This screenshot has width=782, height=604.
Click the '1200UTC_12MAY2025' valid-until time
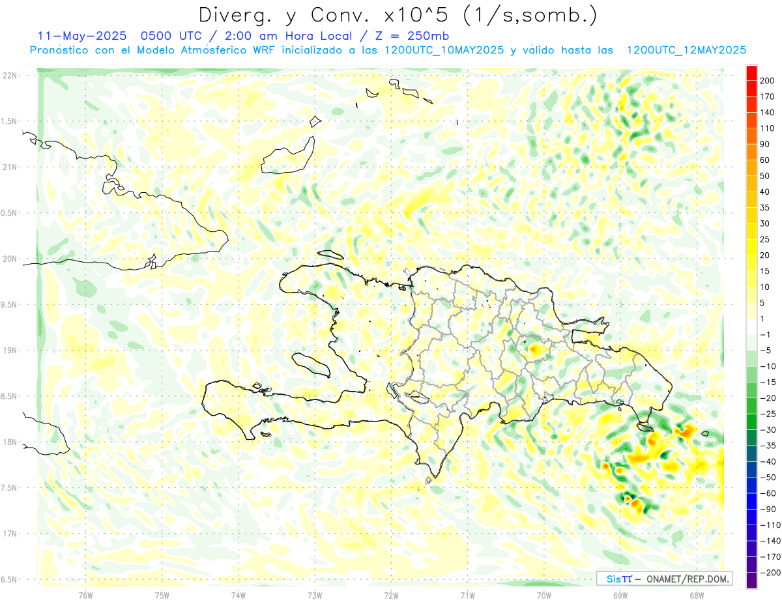(686, 50)
